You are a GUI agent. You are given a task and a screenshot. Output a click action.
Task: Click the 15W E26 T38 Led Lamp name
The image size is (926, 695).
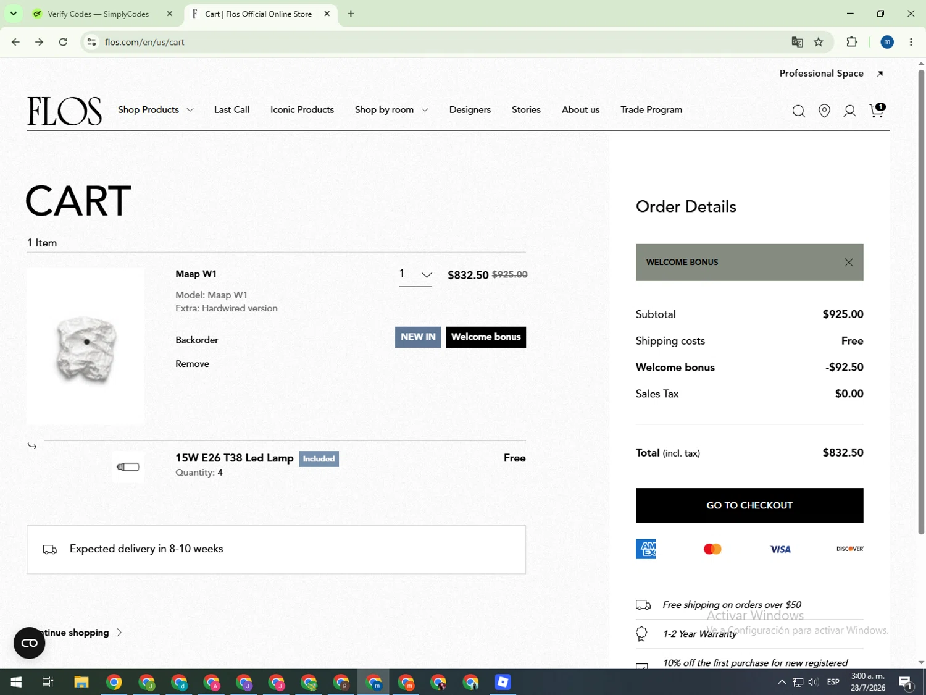point(235,458)
